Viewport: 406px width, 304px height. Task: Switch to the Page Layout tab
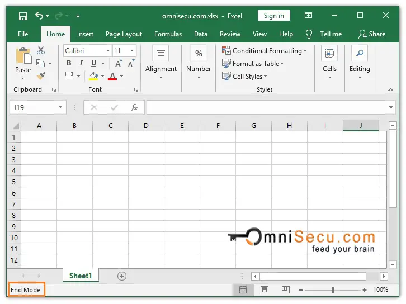124,34
